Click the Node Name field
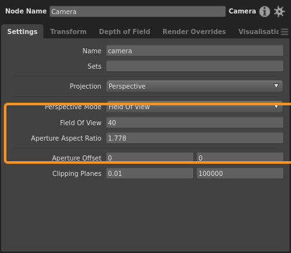This screenshot has height=253, width=291. tap(137, 12)
